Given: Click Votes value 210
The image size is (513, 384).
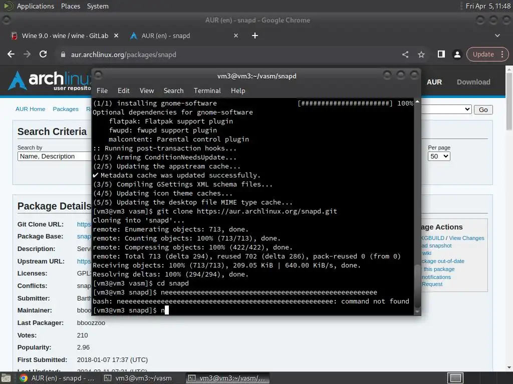Looking at the screenshot, I should point(83,335).
